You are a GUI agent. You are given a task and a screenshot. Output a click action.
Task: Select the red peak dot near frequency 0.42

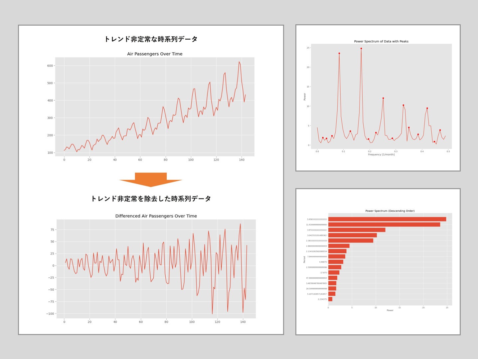click(x=427, y=108)
